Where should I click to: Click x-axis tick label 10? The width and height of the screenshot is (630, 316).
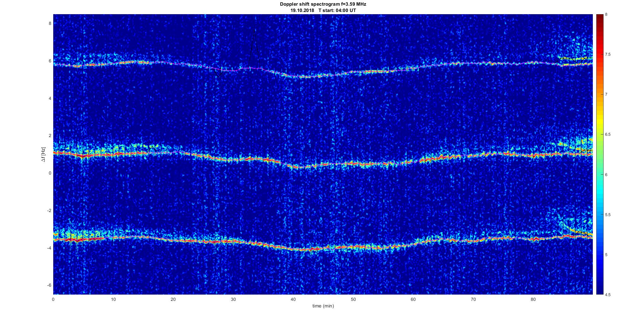coord(113,299)
